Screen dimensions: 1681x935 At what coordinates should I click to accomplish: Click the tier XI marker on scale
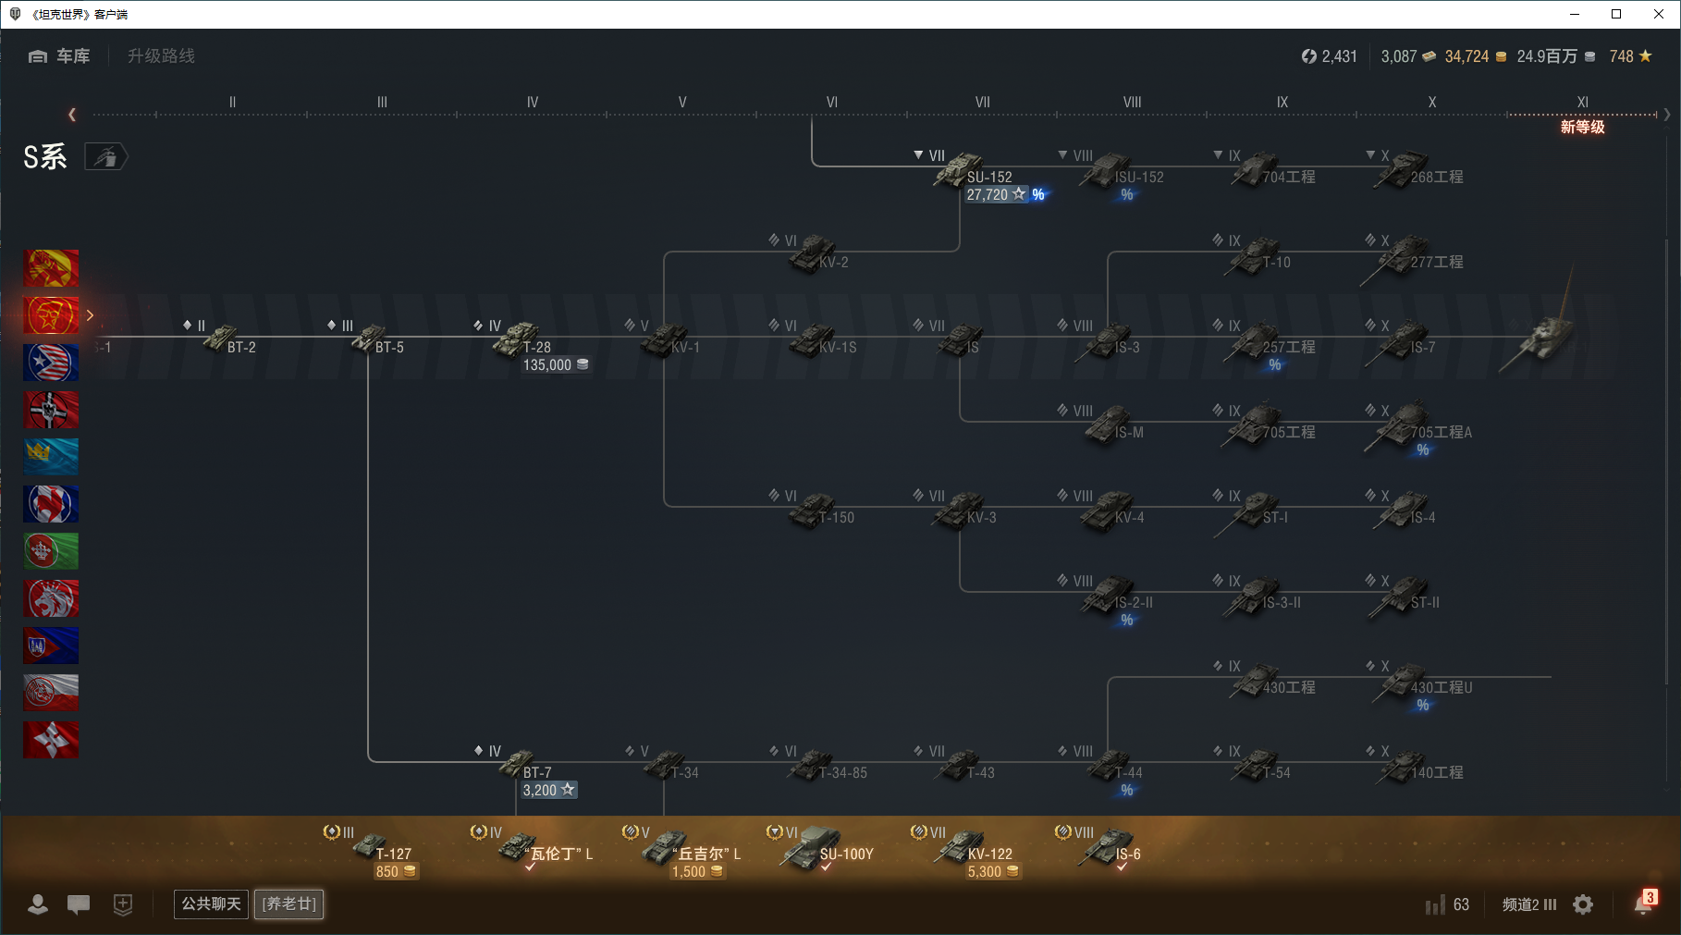1582,102
